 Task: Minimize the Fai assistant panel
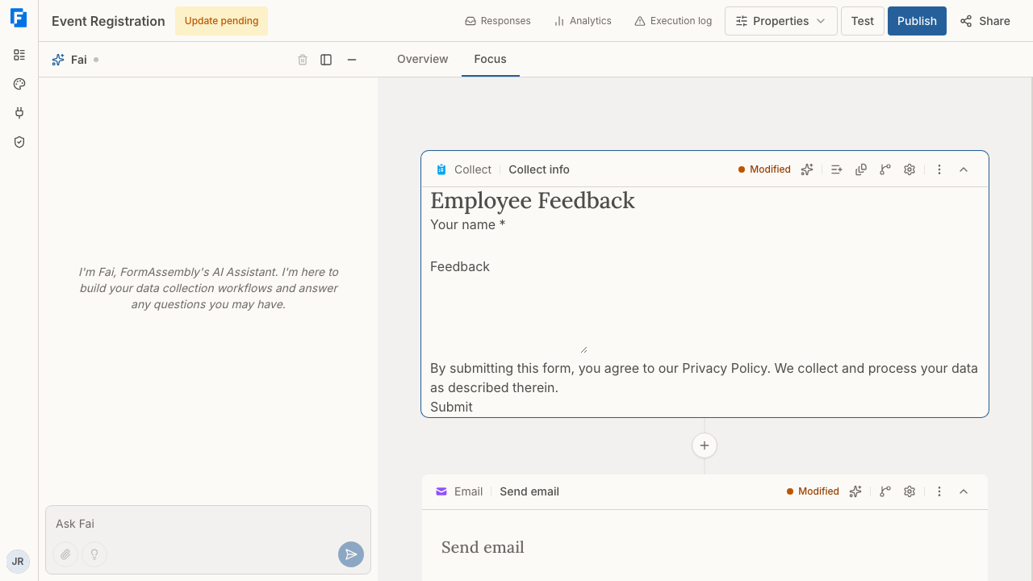pyautogui.click(x=352, y=60)
